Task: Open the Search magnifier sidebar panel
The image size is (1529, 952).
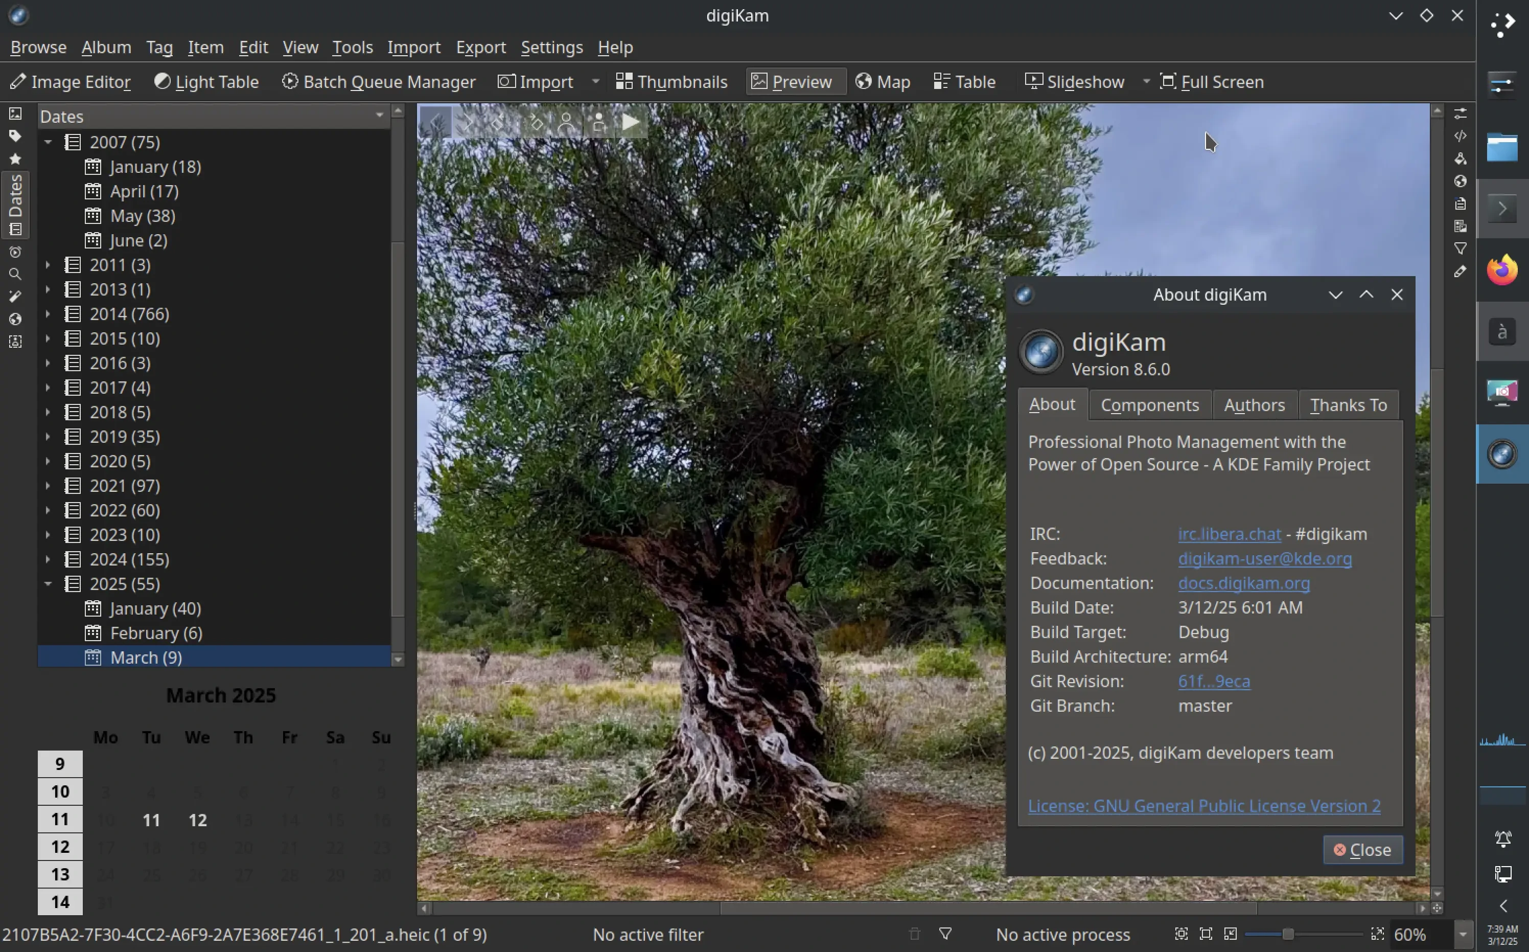Action: [x=15, y=275]
